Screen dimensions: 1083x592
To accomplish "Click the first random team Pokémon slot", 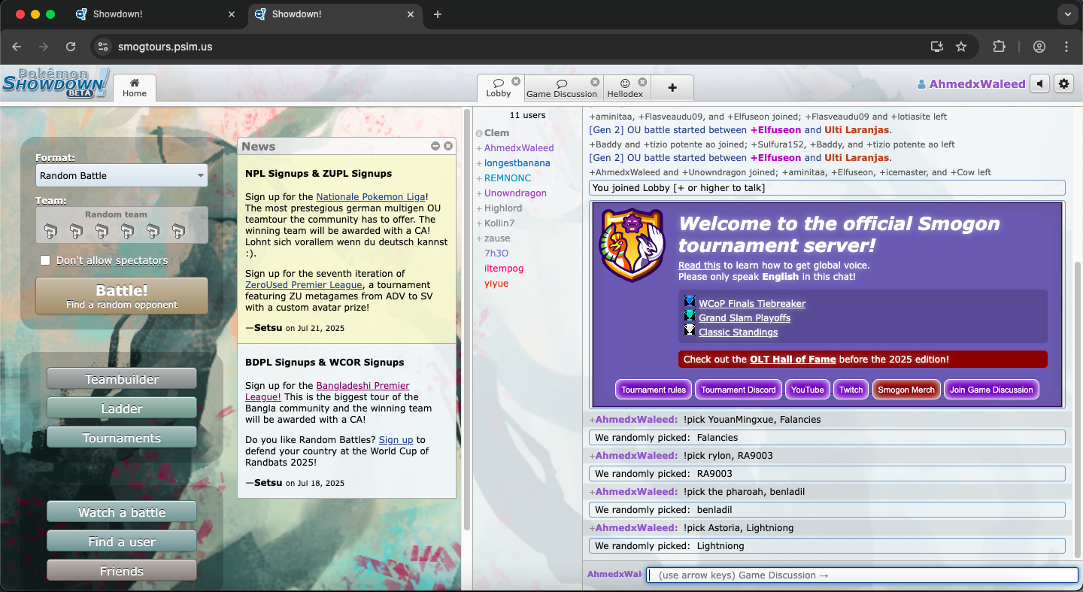I will click(51, 231).
